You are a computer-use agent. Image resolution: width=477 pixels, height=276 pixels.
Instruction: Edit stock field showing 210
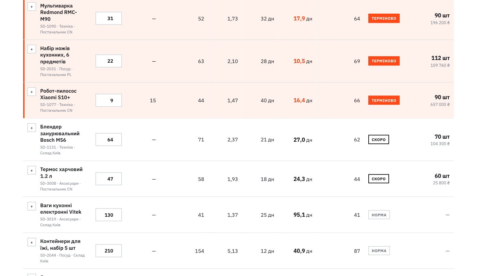point(109,251)
